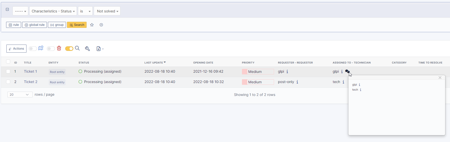450x142 pixels.
Task: Open the rows per page dropdown
Action: tap(20, 94)
